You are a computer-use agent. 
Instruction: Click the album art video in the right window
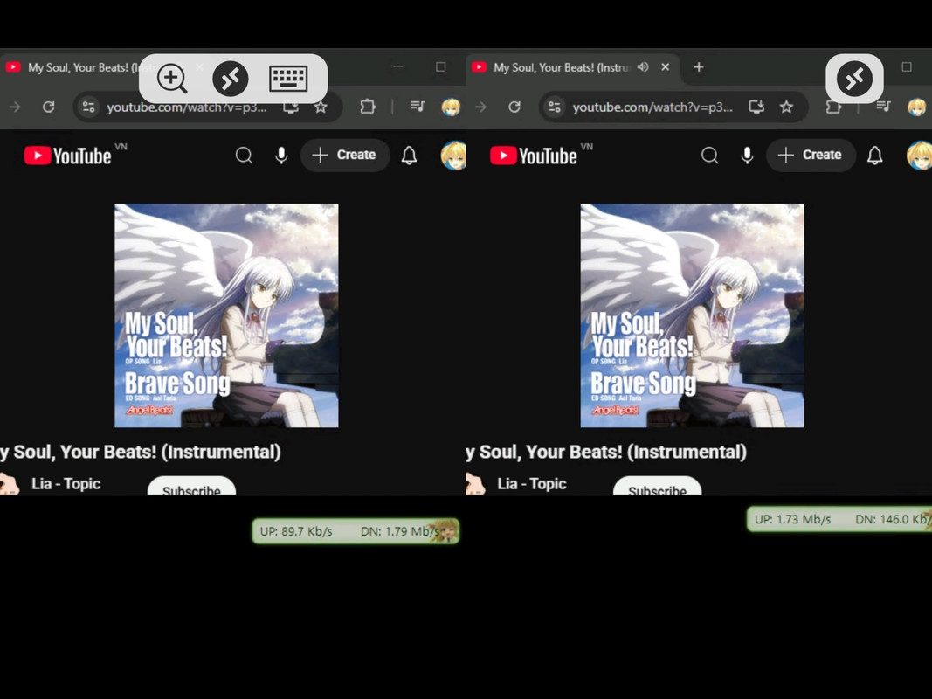pyautogui.click(x=693, y=315)
